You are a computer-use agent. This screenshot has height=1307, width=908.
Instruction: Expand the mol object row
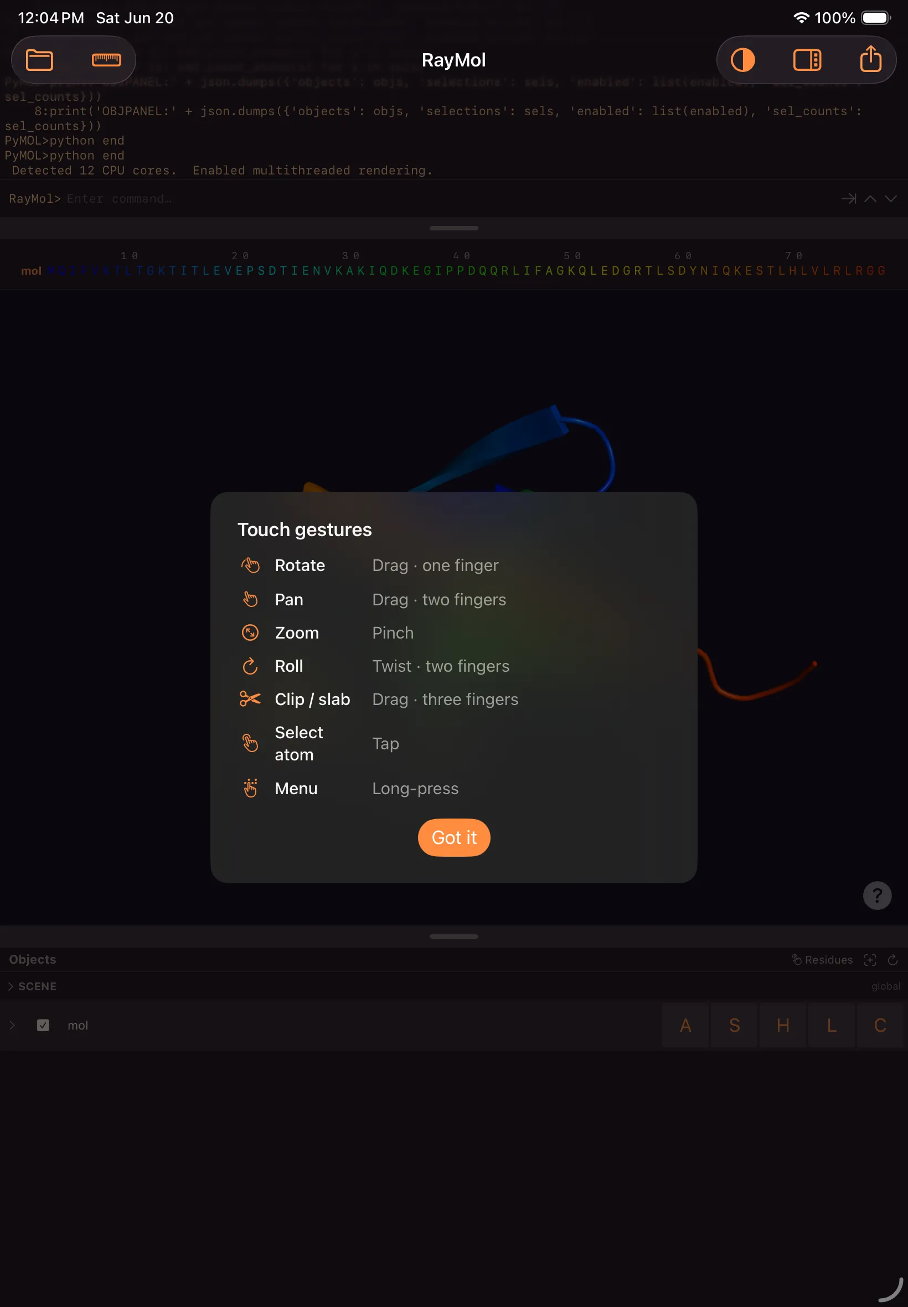tap(12, 1025)
